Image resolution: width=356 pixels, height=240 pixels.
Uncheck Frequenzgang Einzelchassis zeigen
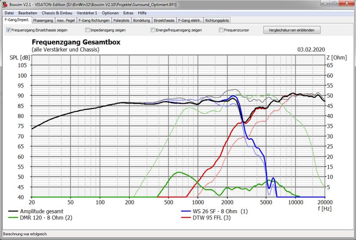coord(9,30)
